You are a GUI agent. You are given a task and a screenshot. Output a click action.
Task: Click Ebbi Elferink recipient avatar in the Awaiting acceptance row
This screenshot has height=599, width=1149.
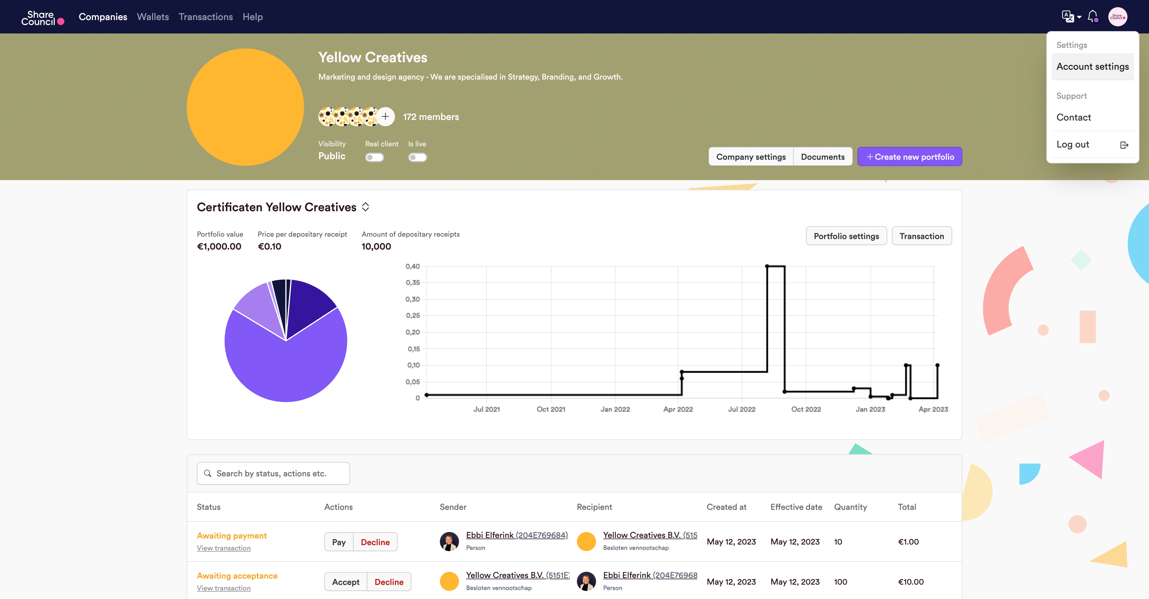(586, 582)
